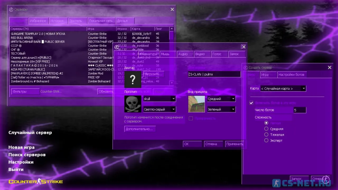Close the Servers browser window

tap(172, 9)
